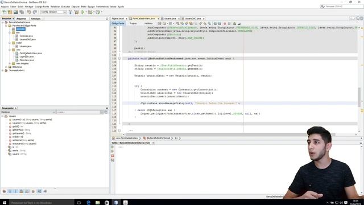Switch to the Usuario.java editor tab
364x205 pixels.
pos(170,19)
